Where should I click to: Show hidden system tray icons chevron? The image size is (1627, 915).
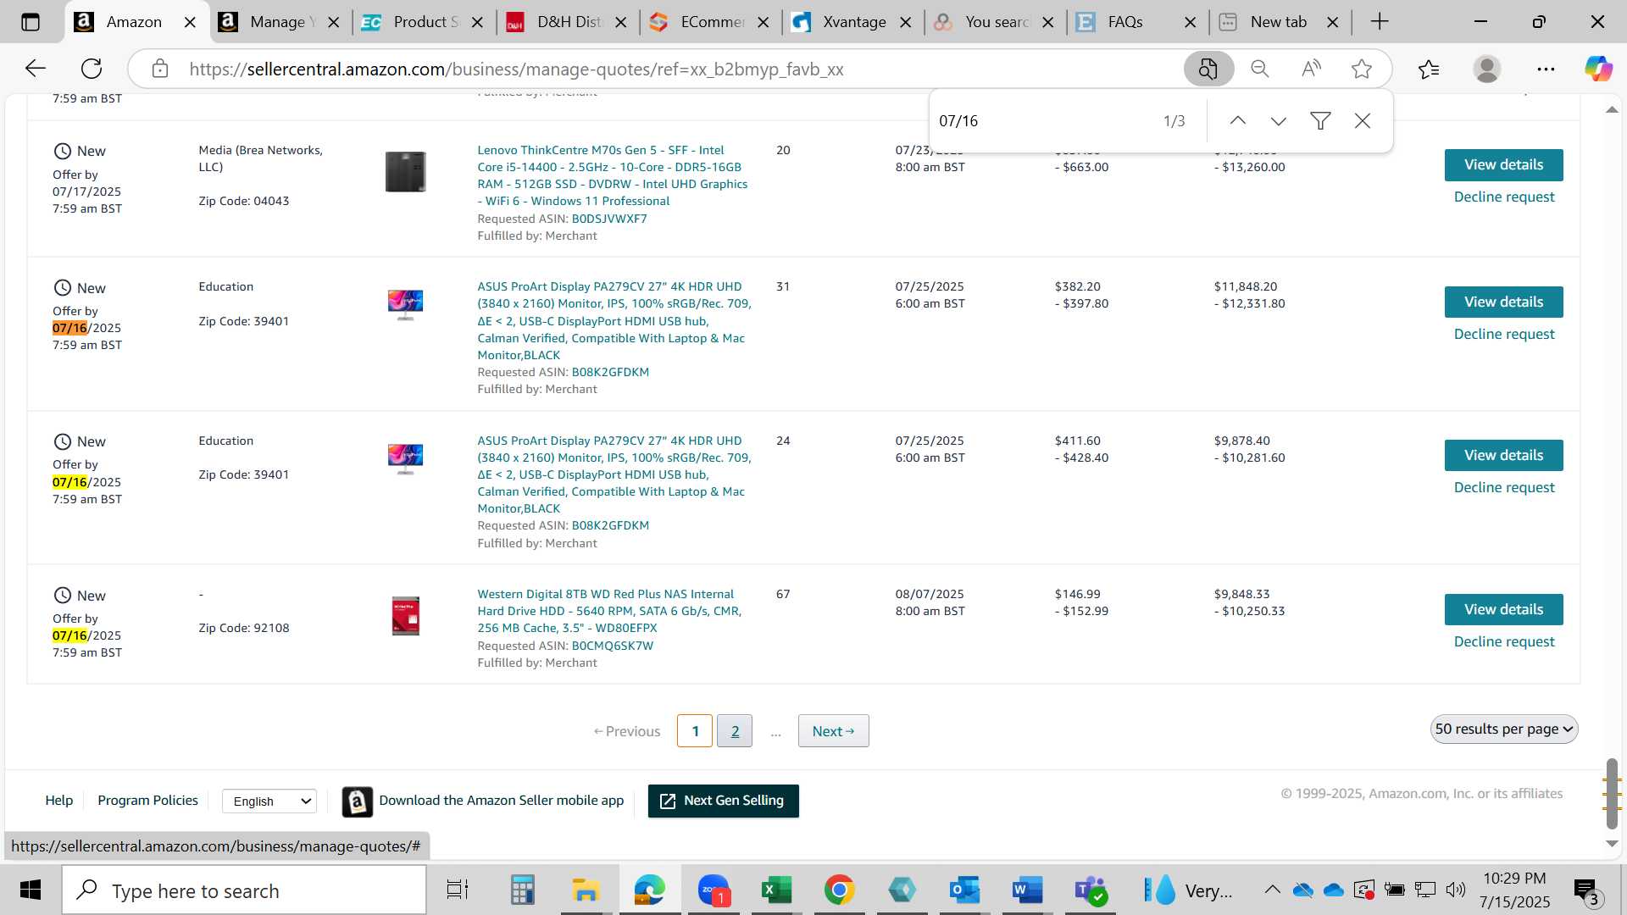[x=1272, y=890]
